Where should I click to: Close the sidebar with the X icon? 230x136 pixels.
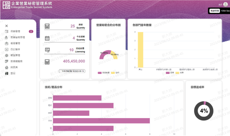pyautogui.click(x=6, y=26)
